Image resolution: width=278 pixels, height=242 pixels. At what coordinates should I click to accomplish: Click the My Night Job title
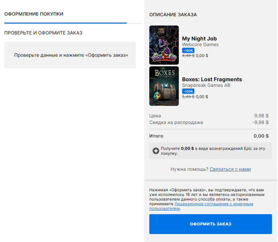pyautogui.click(x=199, y=39)
